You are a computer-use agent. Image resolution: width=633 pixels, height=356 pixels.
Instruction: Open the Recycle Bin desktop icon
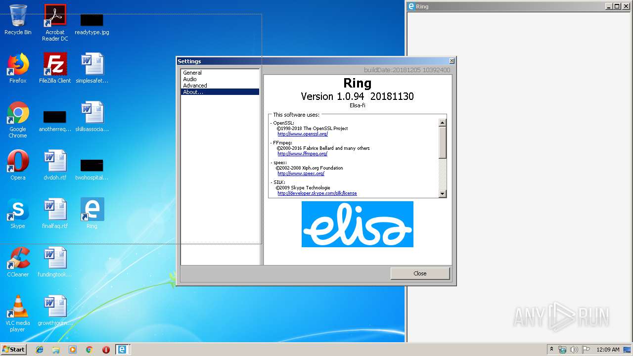[x=18, y=20]
